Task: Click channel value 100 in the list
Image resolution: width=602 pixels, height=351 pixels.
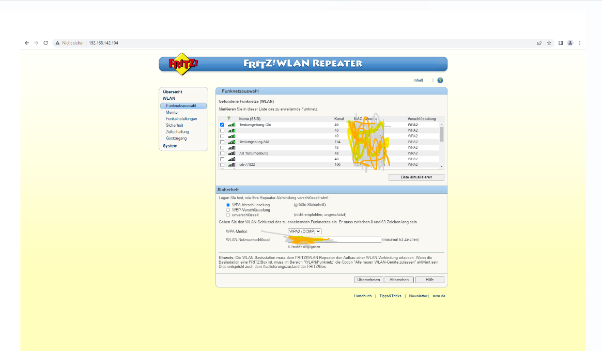Action: (x=337, y=165)
